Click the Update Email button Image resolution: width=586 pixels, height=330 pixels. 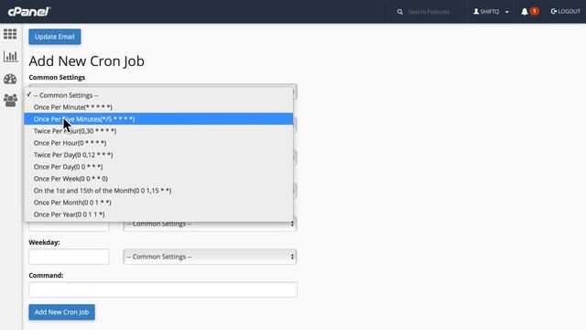[55, 37]
